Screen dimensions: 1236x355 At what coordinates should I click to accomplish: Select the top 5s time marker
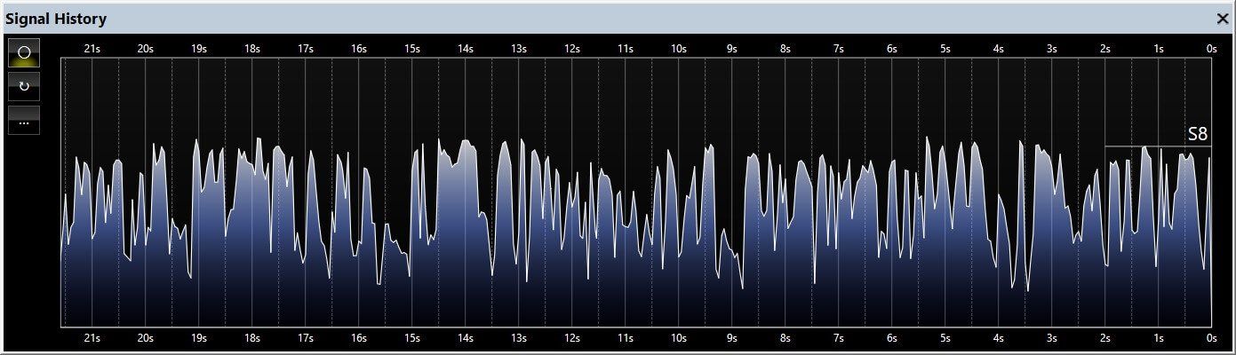[945, 49]
